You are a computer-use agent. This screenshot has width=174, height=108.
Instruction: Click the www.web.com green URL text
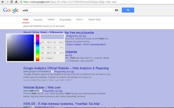point(31,91)
